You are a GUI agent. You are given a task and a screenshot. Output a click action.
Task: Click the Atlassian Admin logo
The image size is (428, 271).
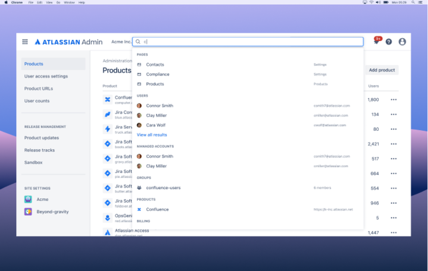point(68,42)
